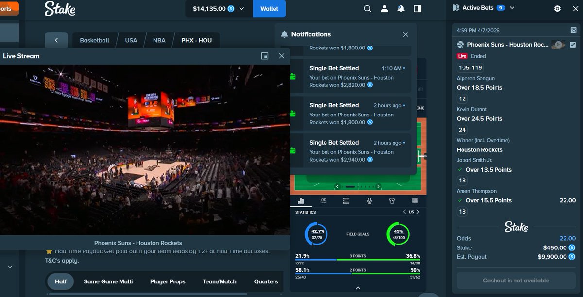Select the standings table tab icon
583x297 pixels.
coord(346,200)
